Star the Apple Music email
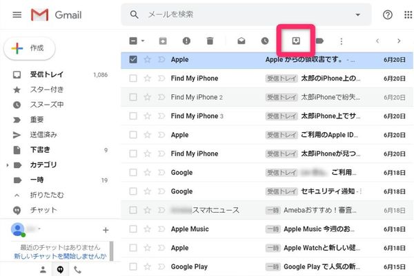Screen dimensions: 414x276 click(x=148, y=229)
